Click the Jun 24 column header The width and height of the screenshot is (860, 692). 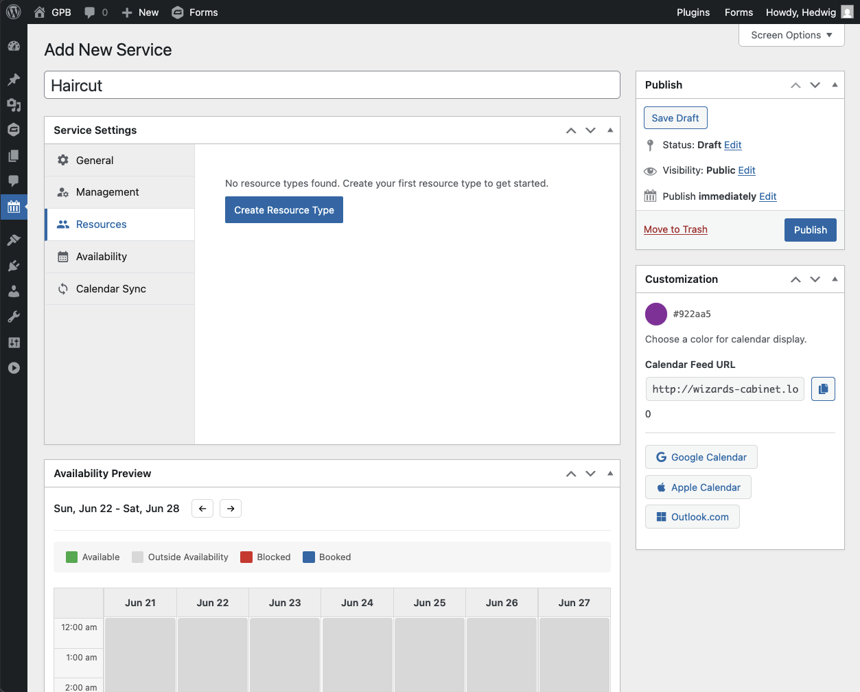click(358, 603)
